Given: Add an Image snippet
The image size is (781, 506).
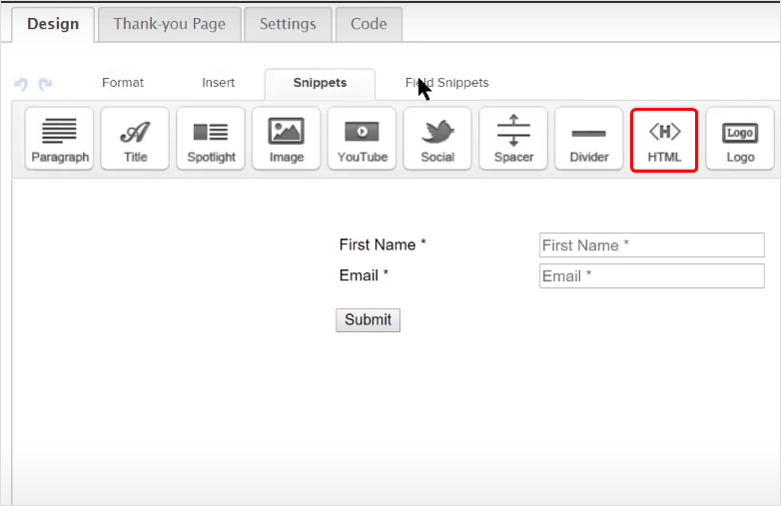Looking at the screenshot, I should click(x=287, y=139).
